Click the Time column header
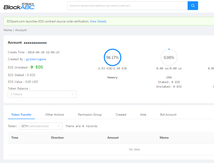This screenshot has height=163, width=214. pyautogui.click(x=15, y=138)
